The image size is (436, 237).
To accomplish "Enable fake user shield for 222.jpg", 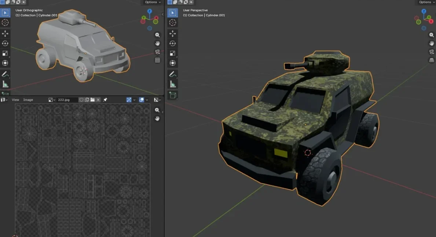I will tap(81, 100).
